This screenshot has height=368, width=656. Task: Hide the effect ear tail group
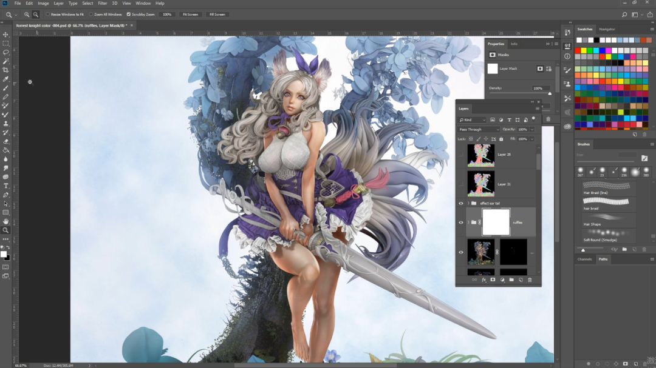pos(461,204)
